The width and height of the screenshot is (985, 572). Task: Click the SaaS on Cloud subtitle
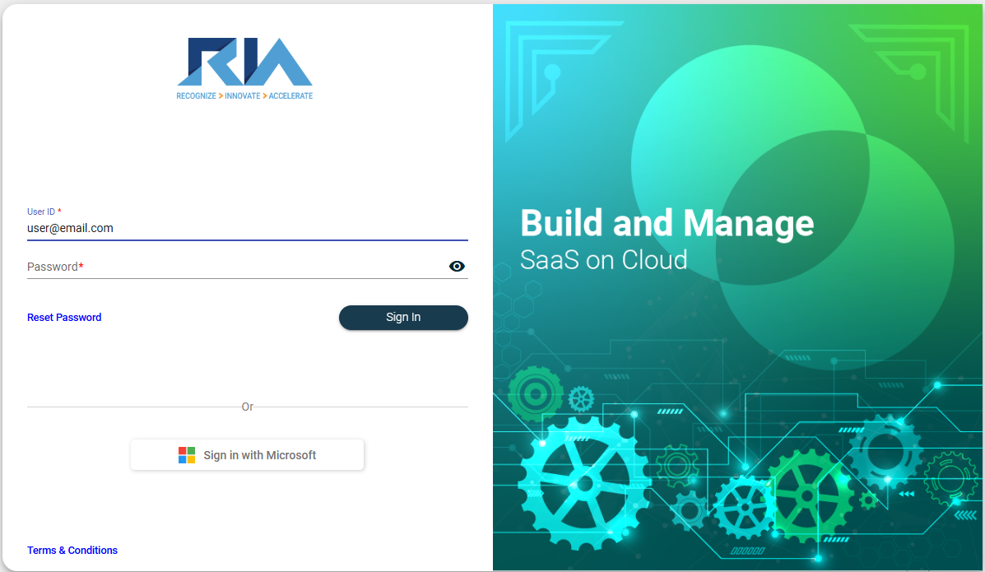[x=603, y=260]
